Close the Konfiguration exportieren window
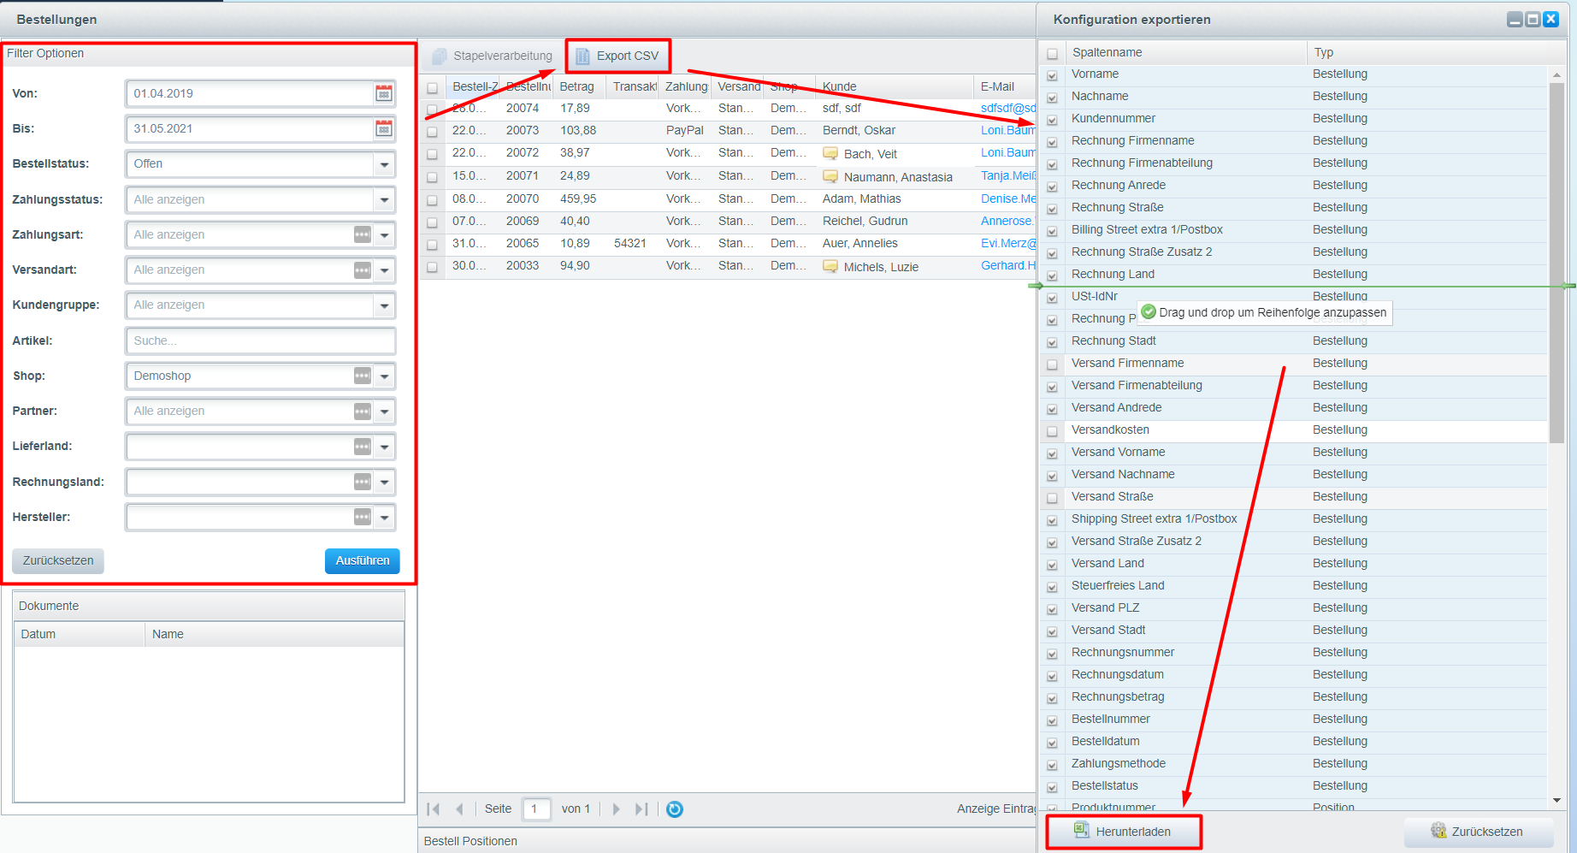Screen dimensions: 1577x853 coord(1550,19)
